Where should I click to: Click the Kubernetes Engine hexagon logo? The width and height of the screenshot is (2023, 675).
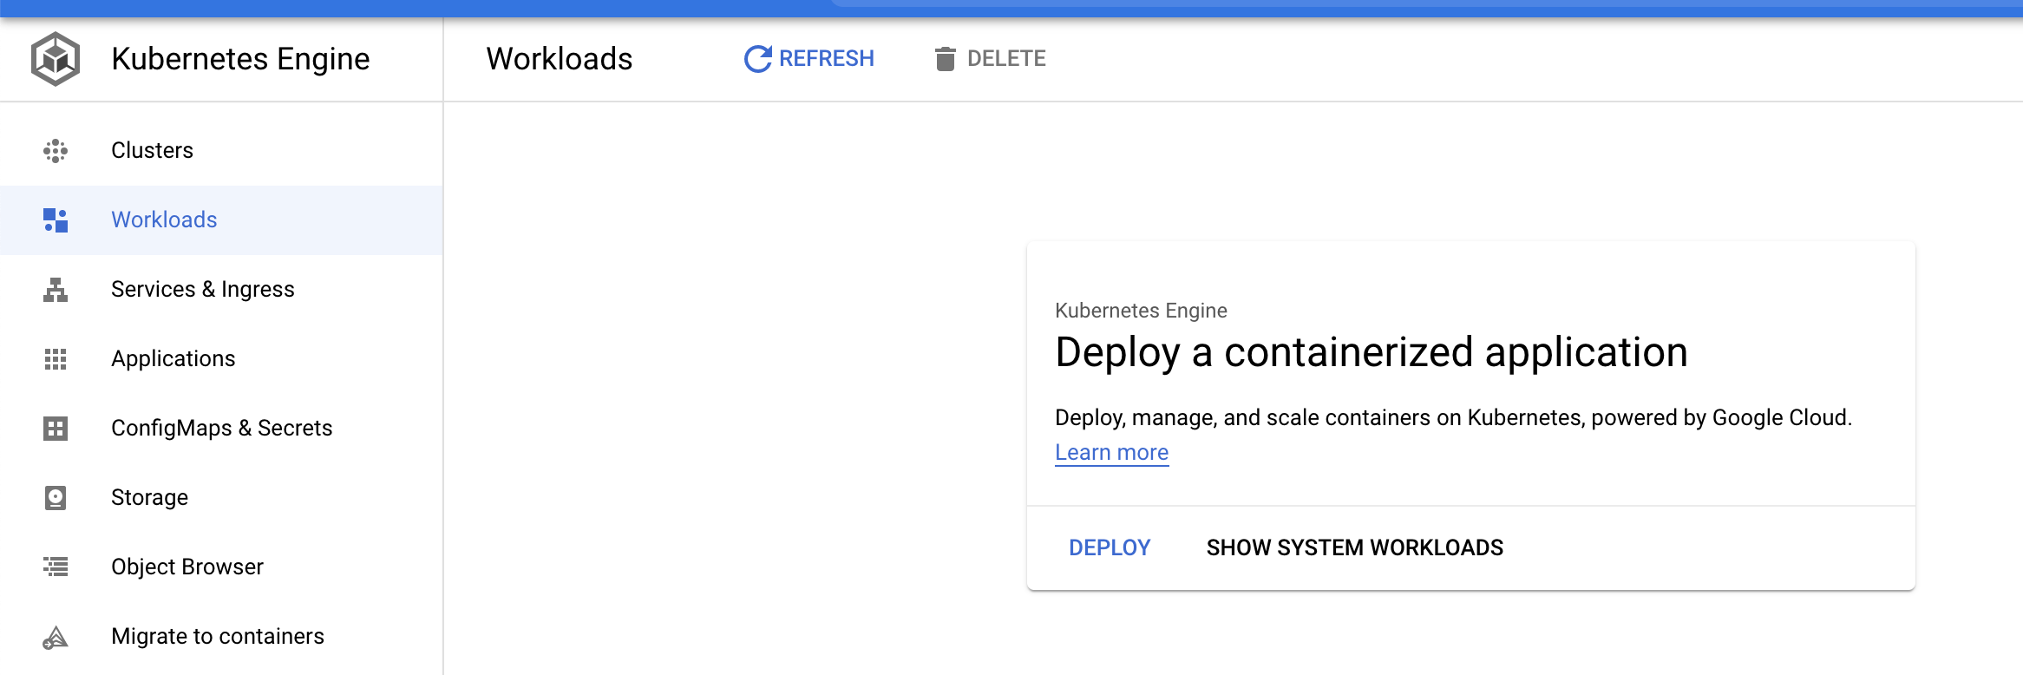pos(56,59)
